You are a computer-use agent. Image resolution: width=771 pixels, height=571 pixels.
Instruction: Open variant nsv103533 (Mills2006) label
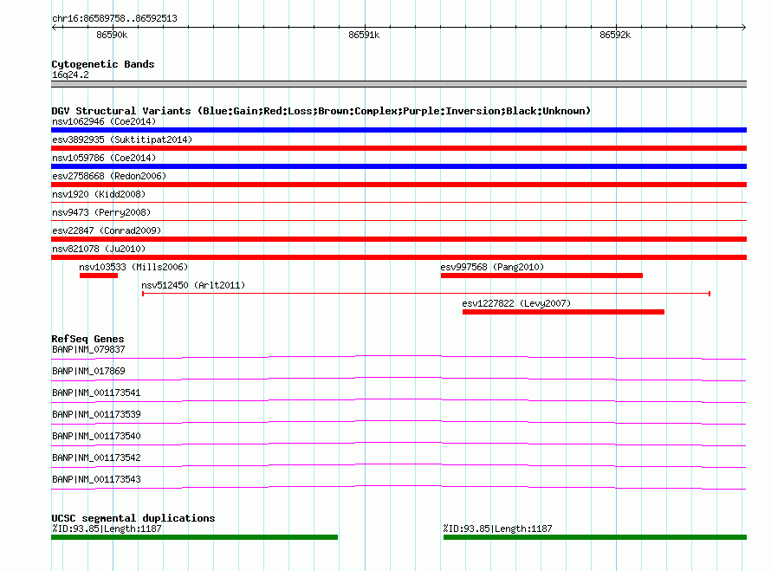tap(133, 267)
